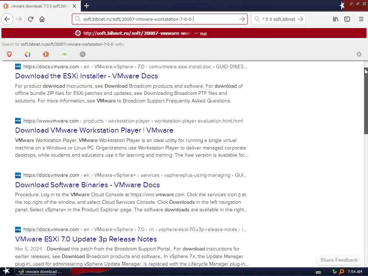This screenshot has height=276, width=368.
Task: Select the vmware download 7 0 0 tab
Action: pos(40,6)
